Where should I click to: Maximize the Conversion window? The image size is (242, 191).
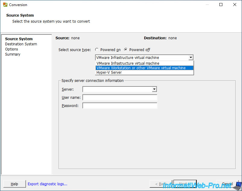221,5
